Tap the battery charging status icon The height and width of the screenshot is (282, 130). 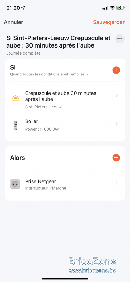pos(120,8)
